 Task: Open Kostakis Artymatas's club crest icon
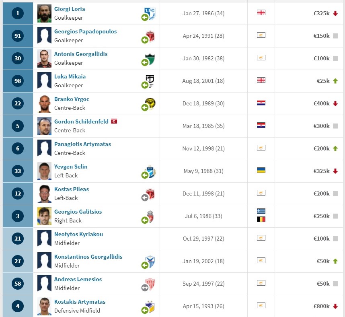pyautogui.click(x=151, y=306)
